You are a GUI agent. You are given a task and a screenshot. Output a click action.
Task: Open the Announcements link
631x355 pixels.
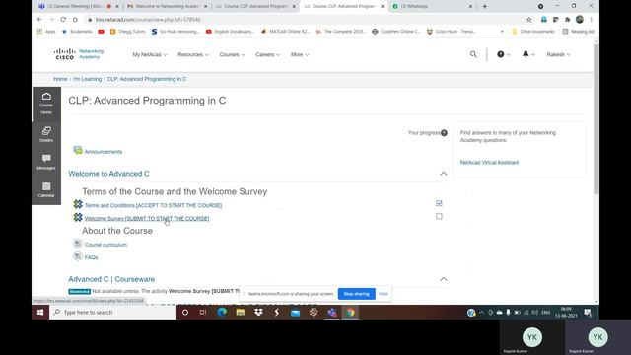103,152
